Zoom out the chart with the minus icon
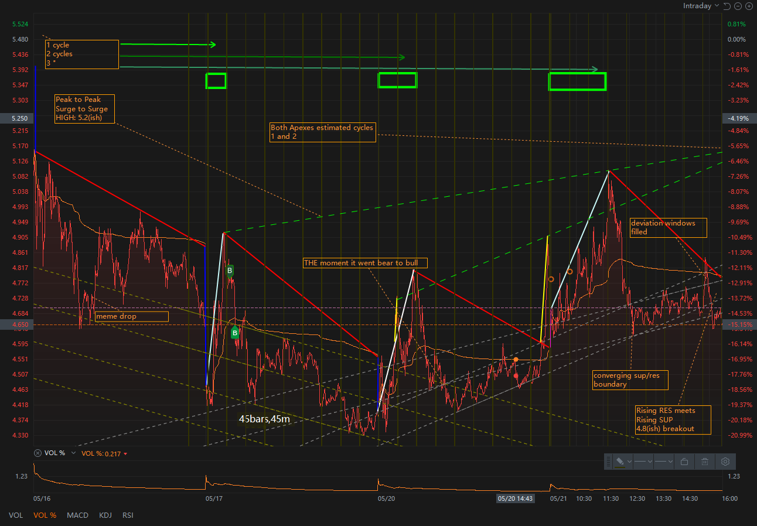 (x=738, y=6)
